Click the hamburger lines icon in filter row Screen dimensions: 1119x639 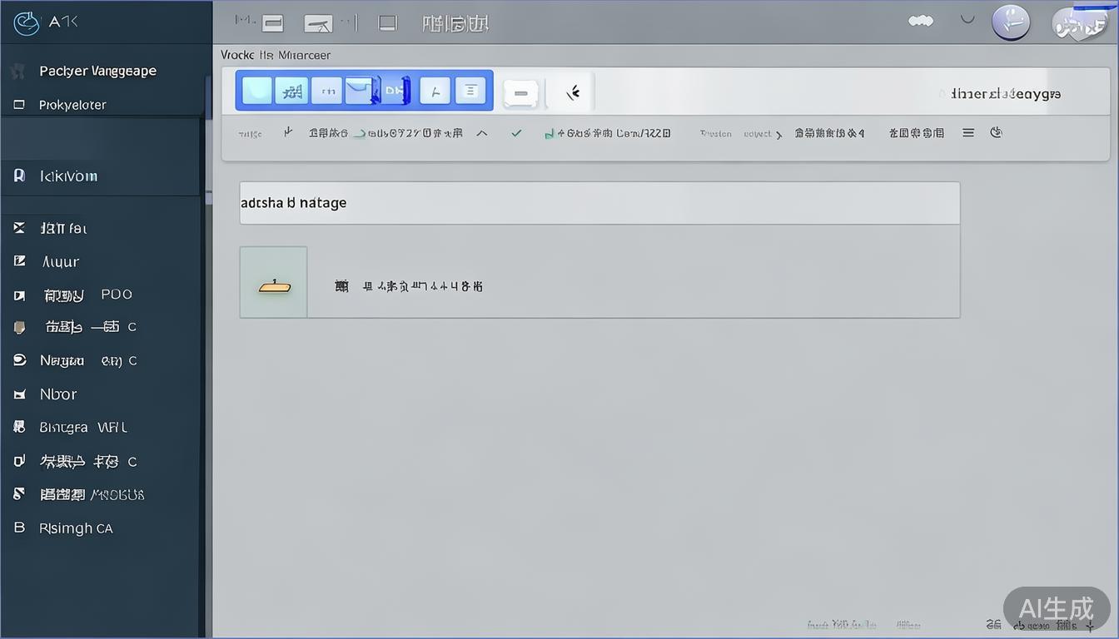coord(968,132)
